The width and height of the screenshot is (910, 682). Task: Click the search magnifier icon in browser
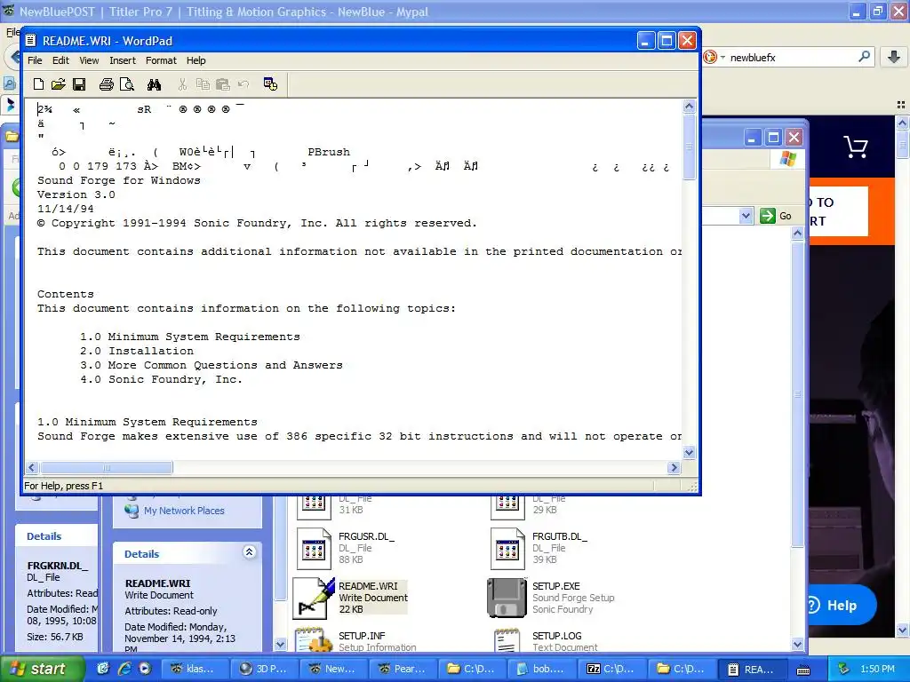coord(864,57)
